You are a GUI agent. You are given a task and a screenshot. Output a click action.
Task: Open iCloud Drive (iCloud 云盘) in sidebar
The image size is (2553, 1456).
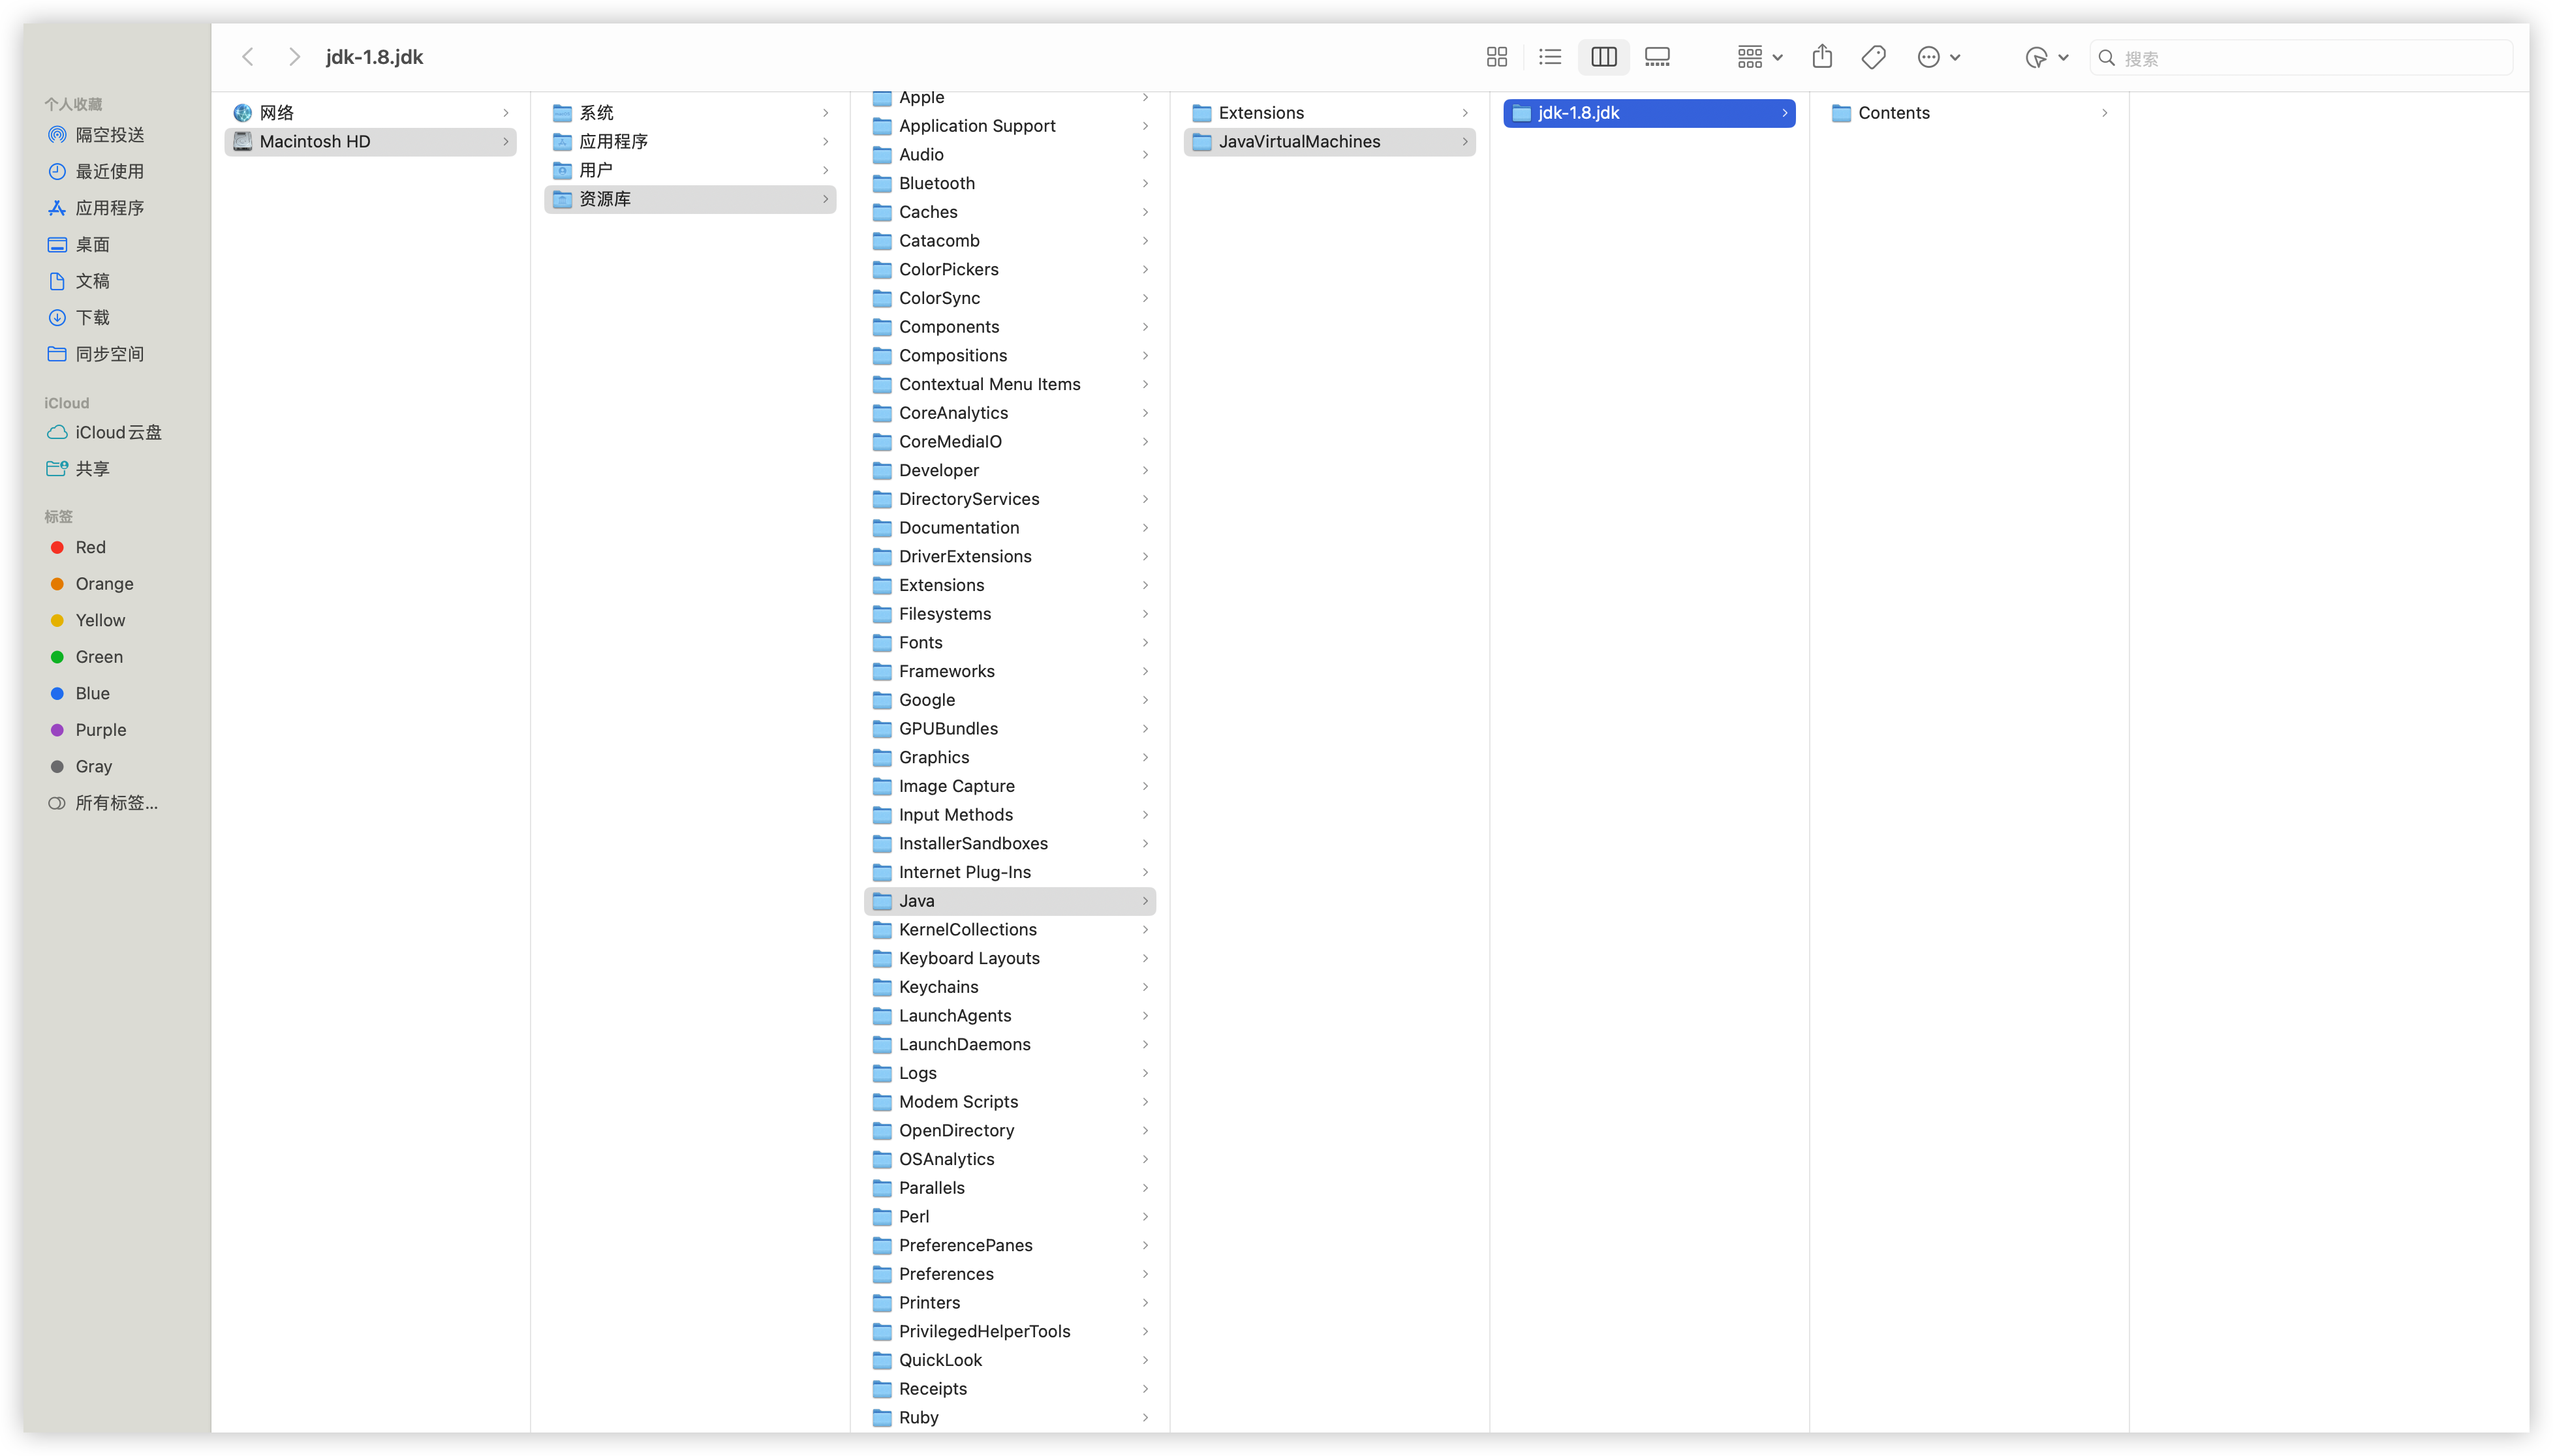click(x=117, y=432)
